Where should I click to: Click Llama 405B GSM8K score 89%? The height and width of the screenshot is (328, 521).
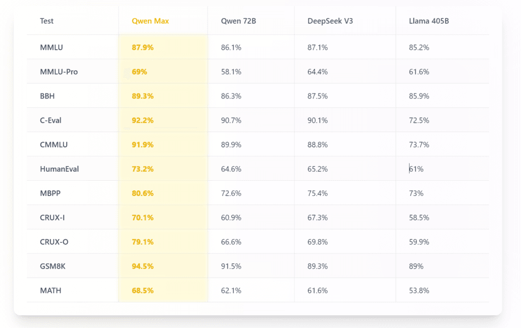[x=416, y=267]
